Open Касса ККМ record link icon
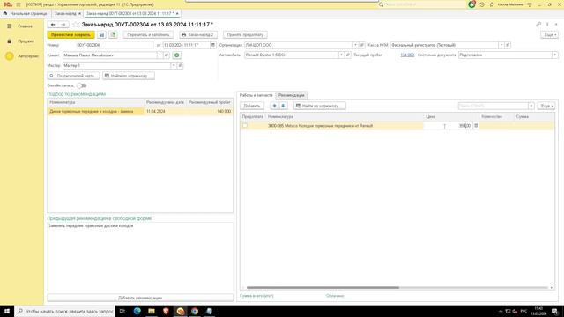The width and height of the screenshot is (564, 317). tap(508, 45)
